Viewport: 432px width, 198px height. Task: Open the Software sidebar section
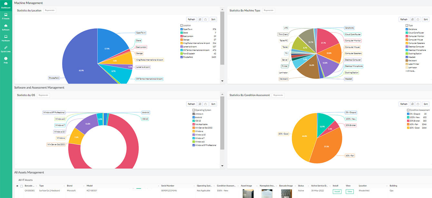6,27
